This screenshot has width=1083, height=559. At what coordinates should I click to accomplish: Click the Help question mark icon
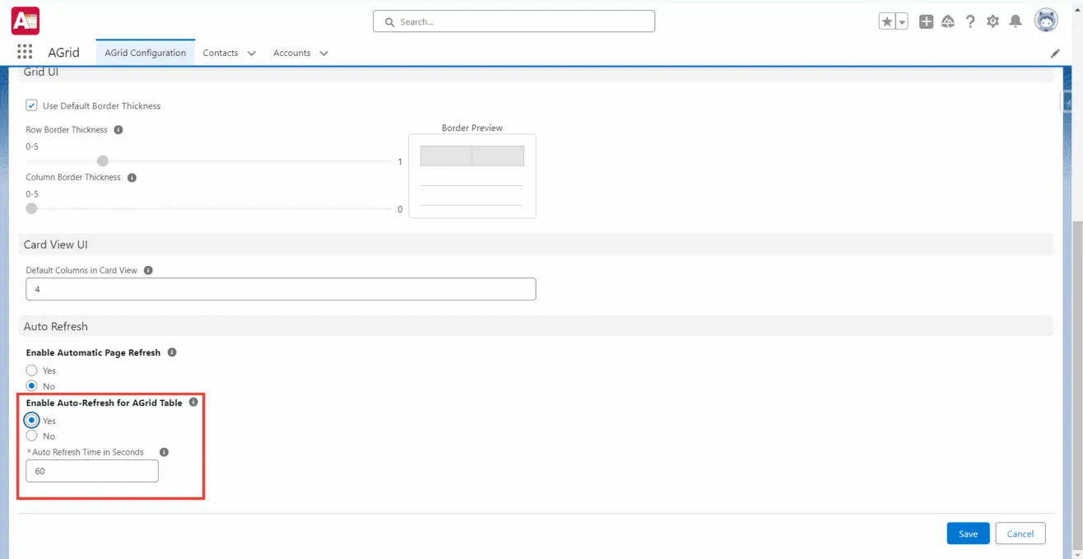point(970,21)
